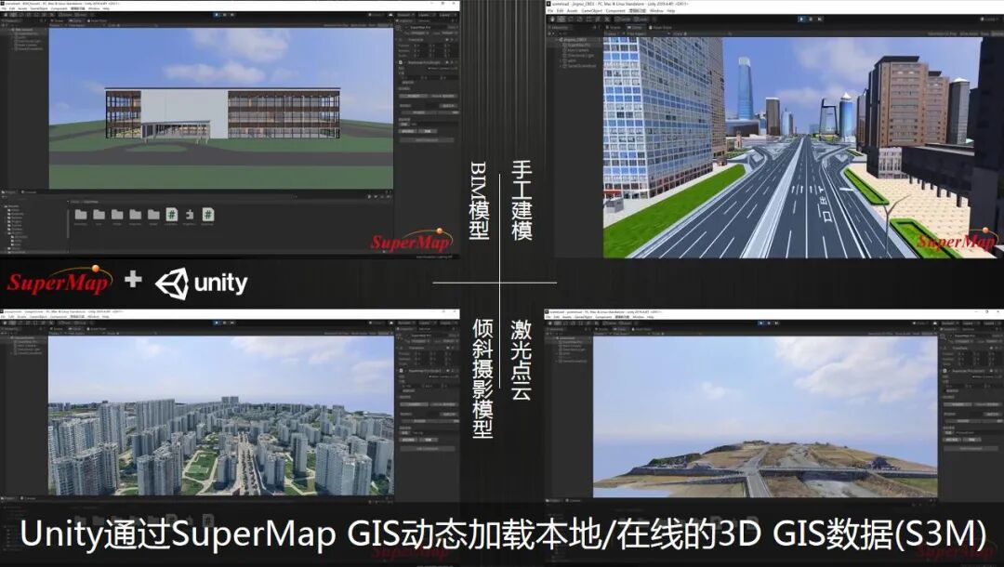
Task: Toggle SuperMap script component checkbox in BIM模型 Inspector
Action: point(405,62)
